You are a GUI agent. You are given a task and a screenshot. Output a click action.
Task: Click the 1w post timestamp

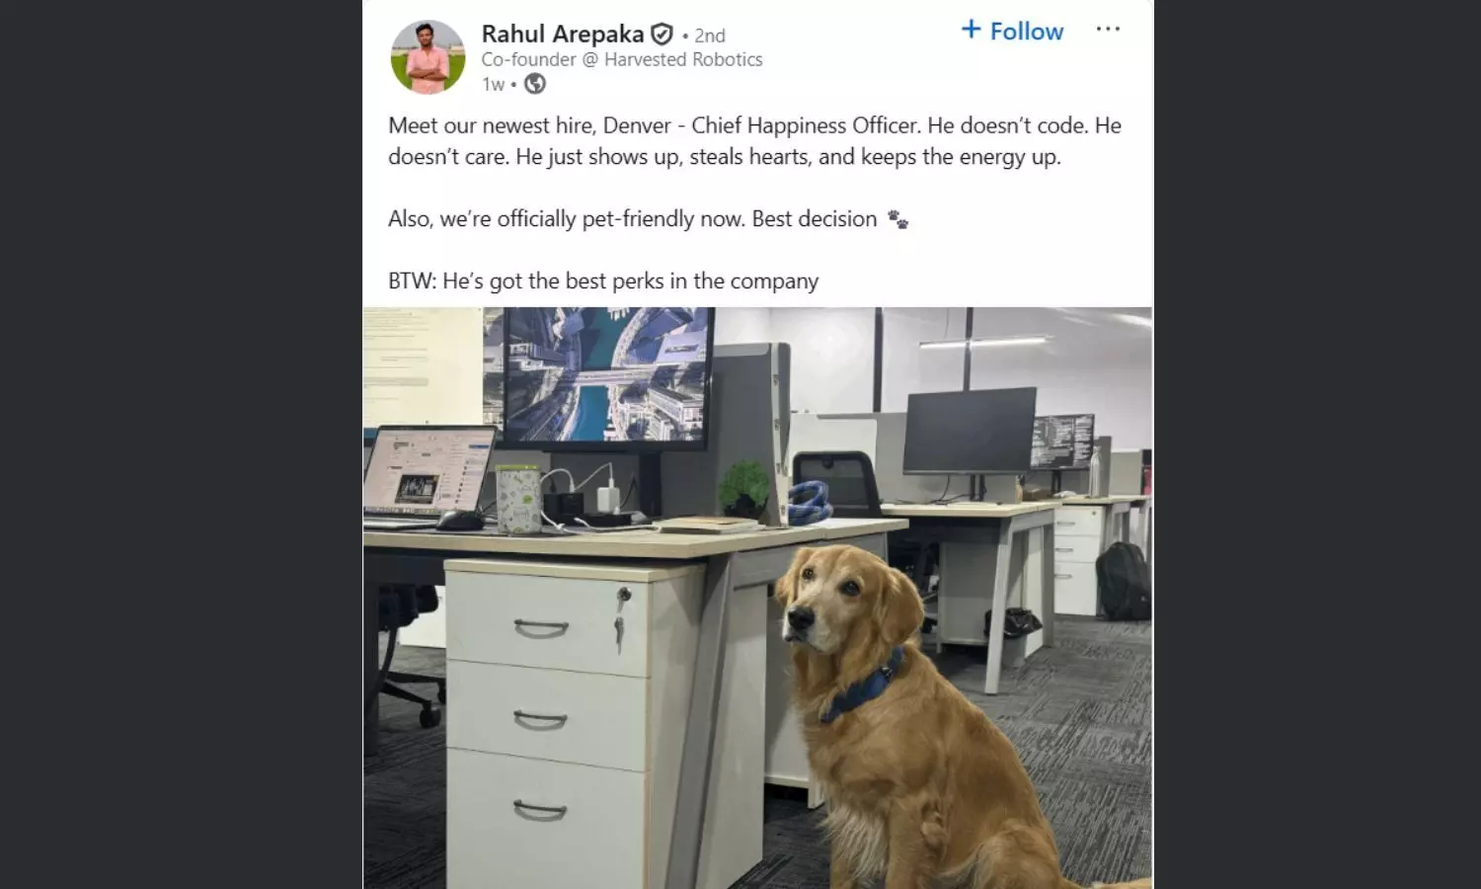coord(493,85)
